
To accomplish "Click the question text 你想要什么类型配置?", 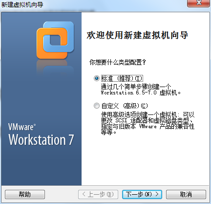I will tap(118, 62).
